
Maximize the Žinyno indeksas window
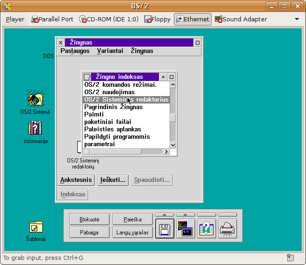(x=172, y=77)
